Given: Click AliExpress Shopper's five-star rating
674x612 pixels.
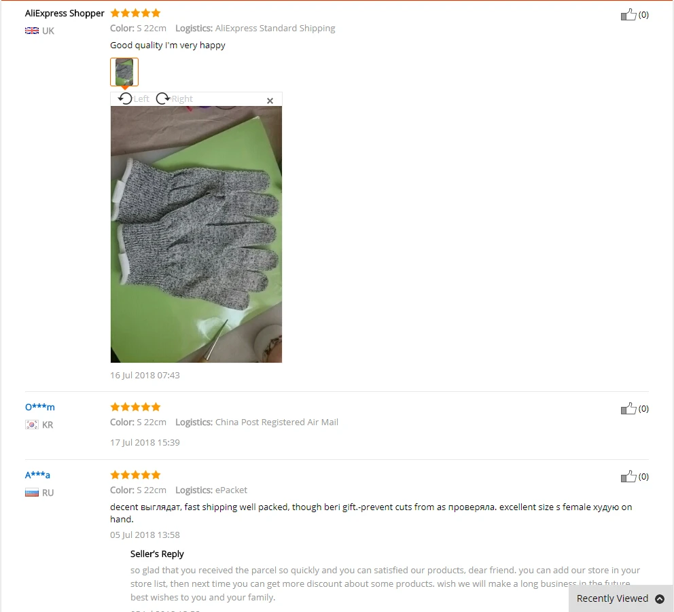Looking at the screenshot, I should click(x=135, y=13).
